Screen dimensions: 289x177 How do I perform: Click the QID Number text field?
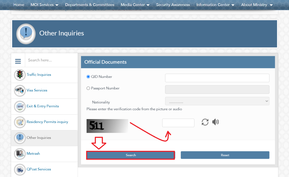pyautogui.click(x=217, y=78)
